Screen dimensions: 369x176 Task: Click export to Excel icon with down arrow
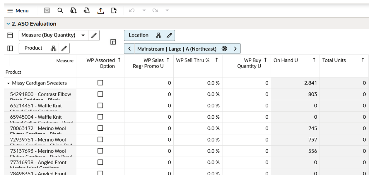tap(74, 11)
